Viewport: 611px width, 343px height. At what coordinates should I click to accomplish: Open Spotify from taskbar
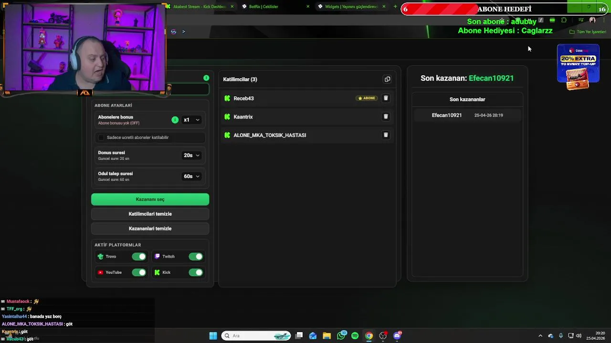click(x=355, y=336)
